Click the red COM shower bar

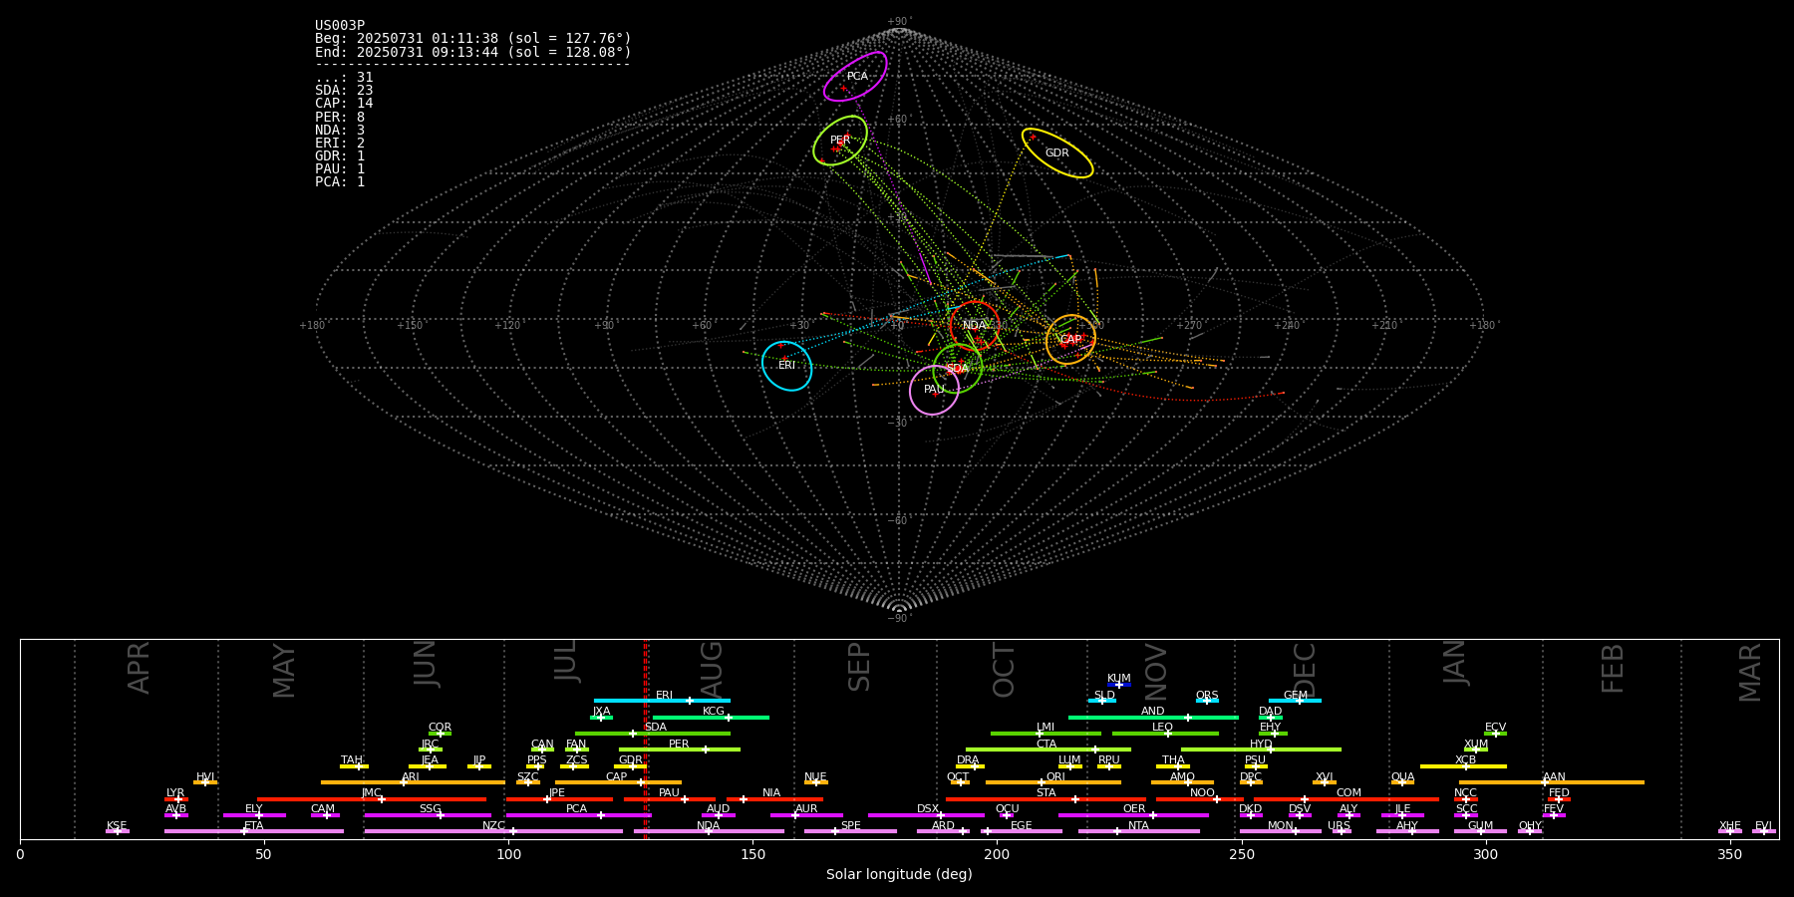tap(1346, 798)
